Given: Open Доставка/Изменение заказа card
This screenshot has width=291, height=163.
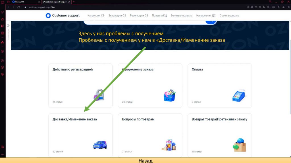Looking at the screenshot, I should click(80, 135).
